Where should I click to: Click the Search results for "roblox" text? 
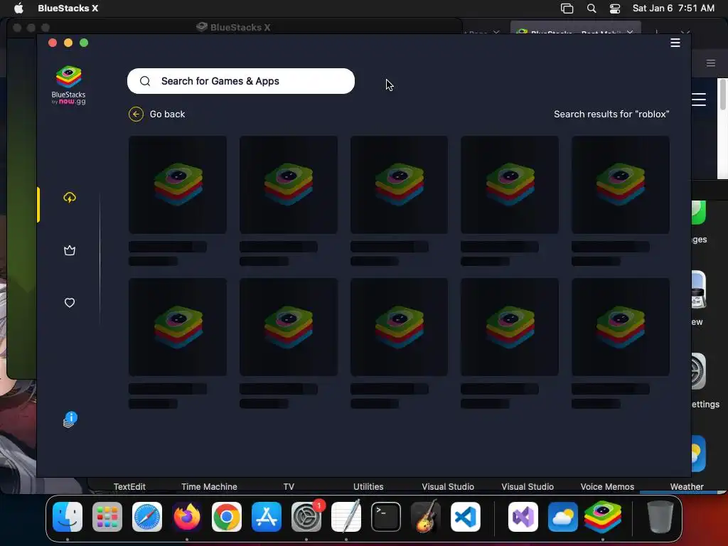(x=611, y=114)
